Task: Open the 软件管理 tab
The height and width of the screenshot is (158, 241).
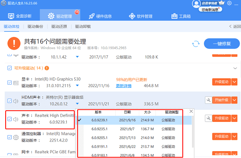Action: 141,16
